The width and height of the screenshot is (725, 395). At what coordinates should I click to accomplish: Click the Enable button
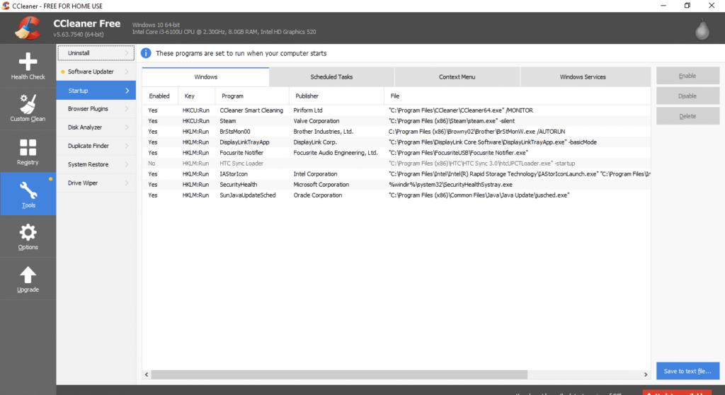tap(687, 76)
